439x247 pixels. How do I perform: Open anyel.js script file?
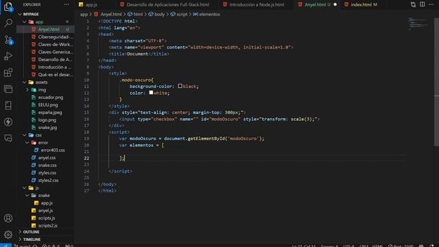tap(46, 211)
